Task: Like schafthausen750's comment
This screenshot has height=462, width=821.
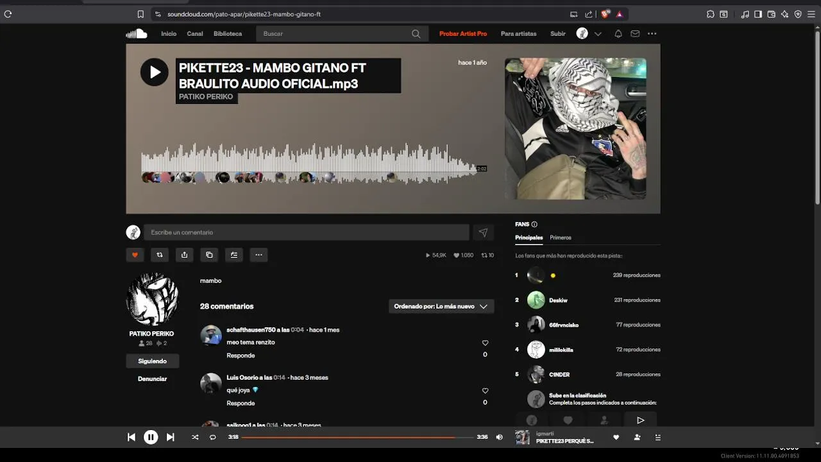Action: (x=485, y=343)
